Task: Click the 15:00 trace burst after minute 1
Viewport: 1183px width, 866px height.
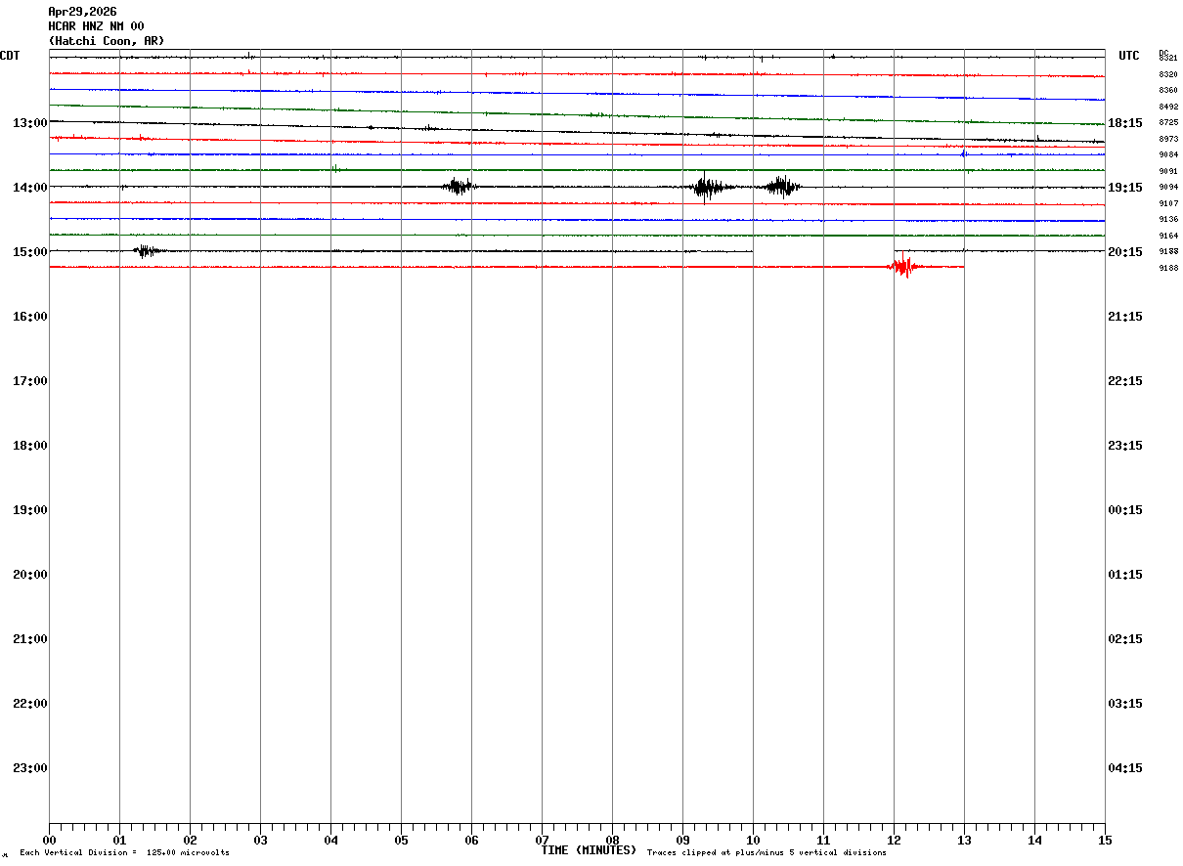Action: (147, 251)
